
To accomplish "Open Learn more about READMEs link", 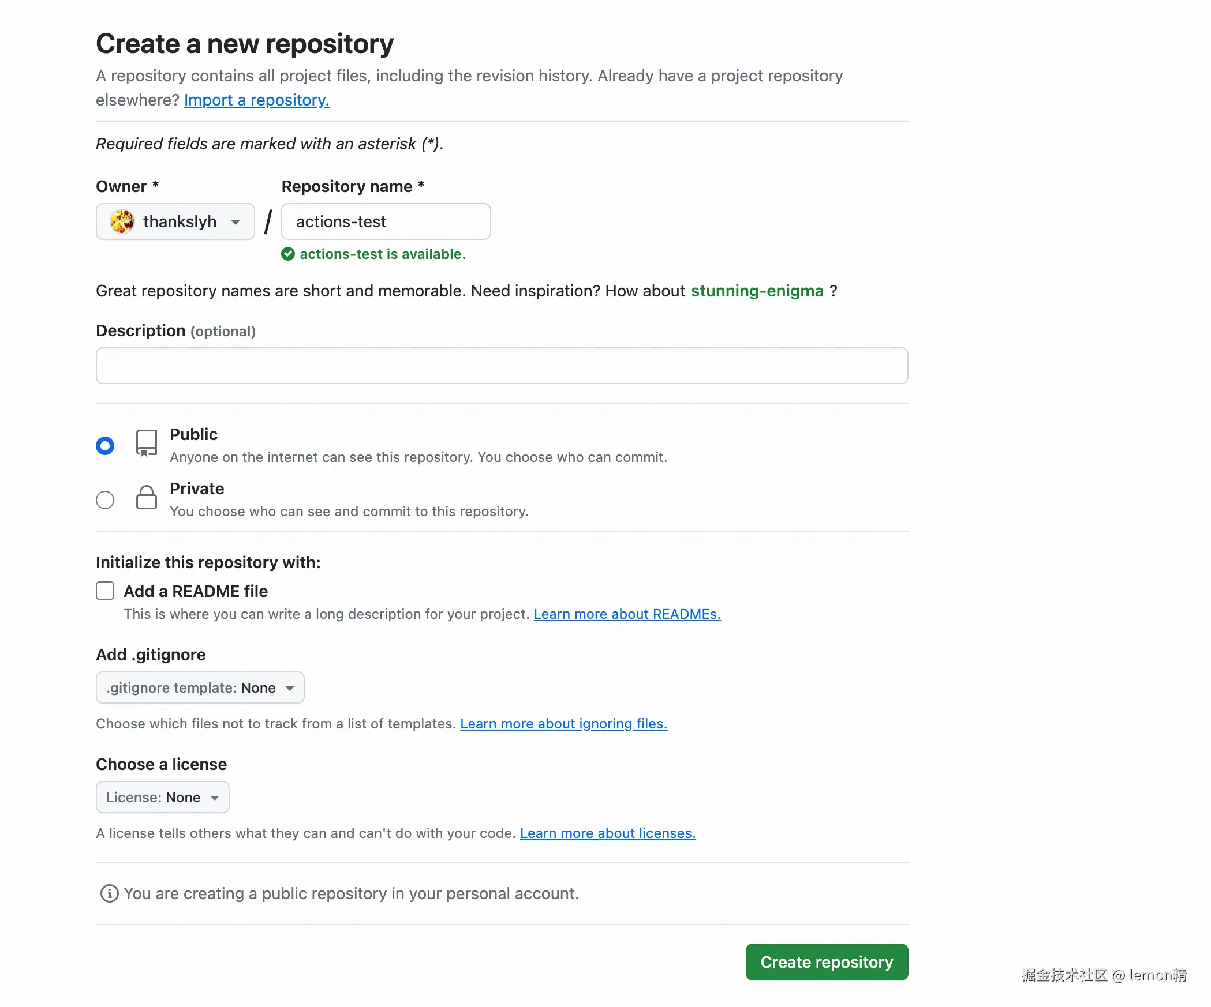I will [x=627, y=614].
